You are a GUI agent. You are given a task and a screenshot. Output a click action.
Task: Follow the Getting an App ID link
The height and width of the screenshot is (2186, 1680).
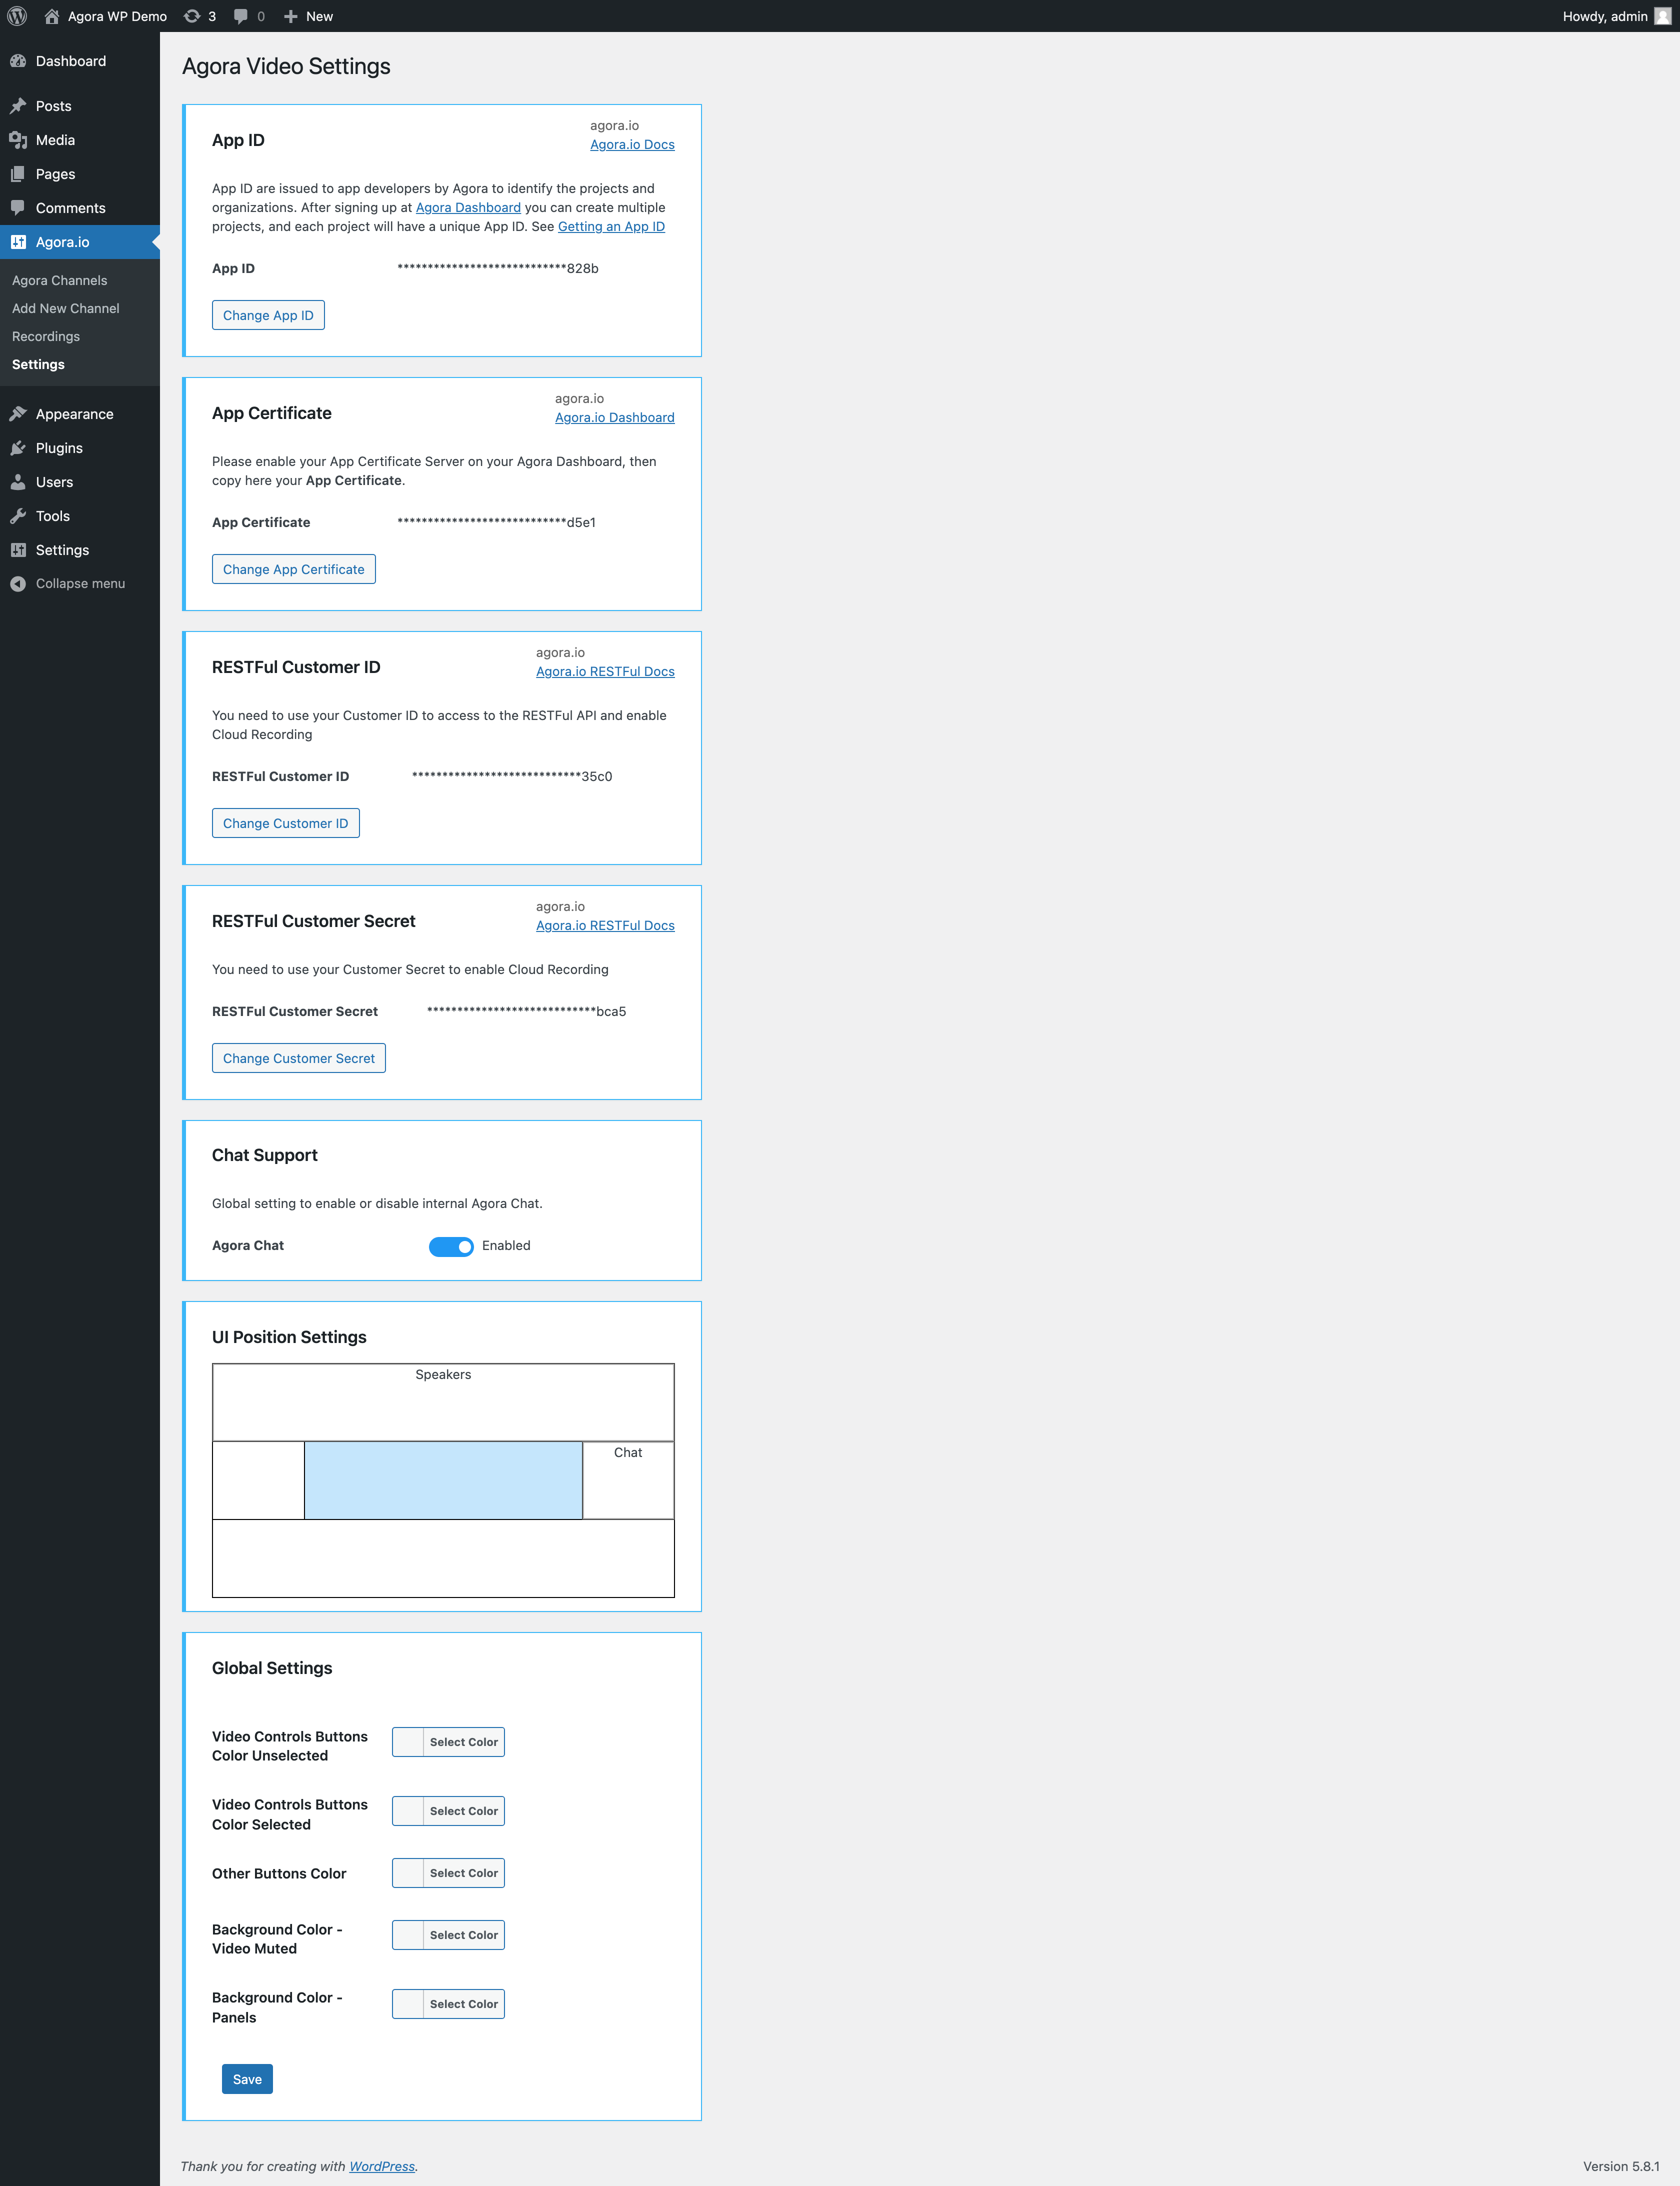tap(611, 227)
